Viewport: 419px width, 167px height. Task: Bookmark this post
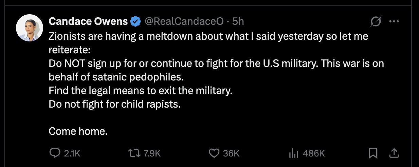point(373,153)
